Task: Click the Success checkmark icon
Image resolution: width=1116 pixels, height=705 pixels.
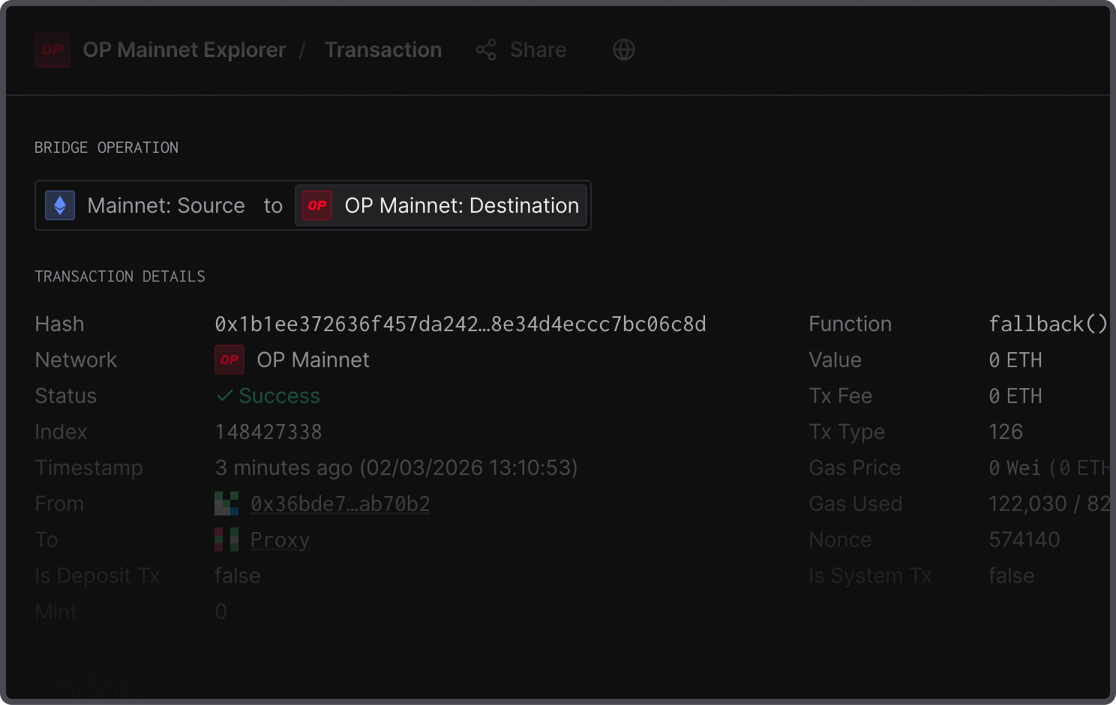Action: (224, 396)
